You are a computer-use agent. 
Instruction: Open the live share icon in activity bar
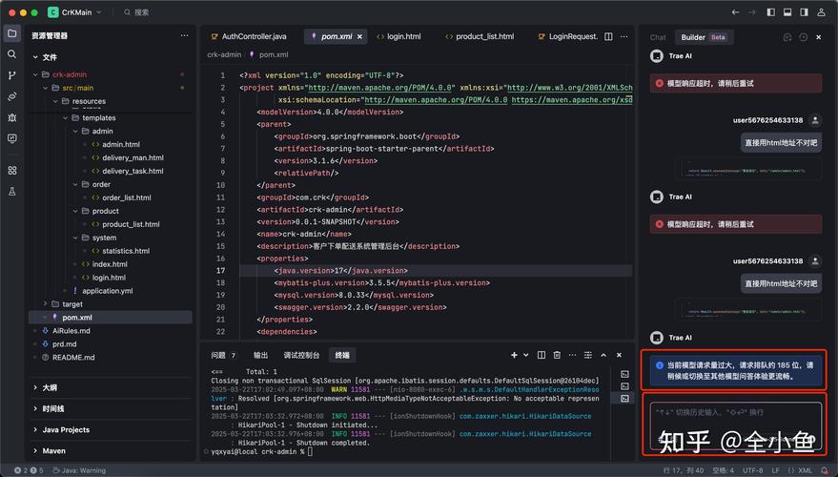pyautogui.click(x=11, y=96)
